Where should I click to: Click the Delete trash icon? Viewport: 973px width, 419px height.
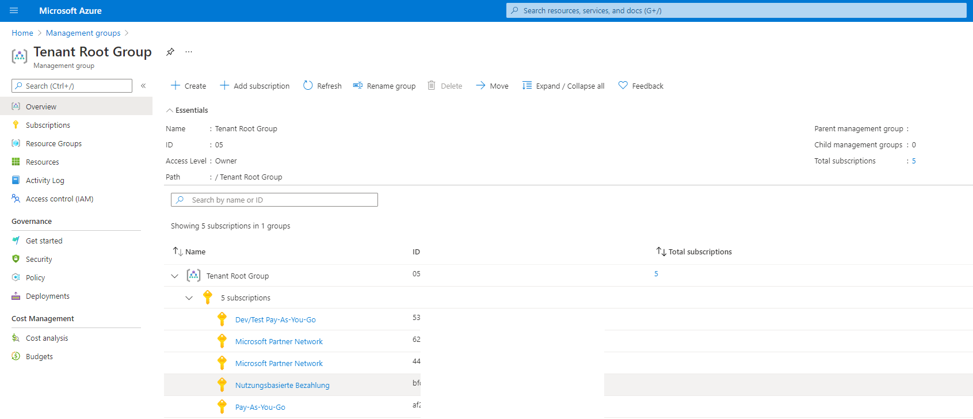coord(432,85)
